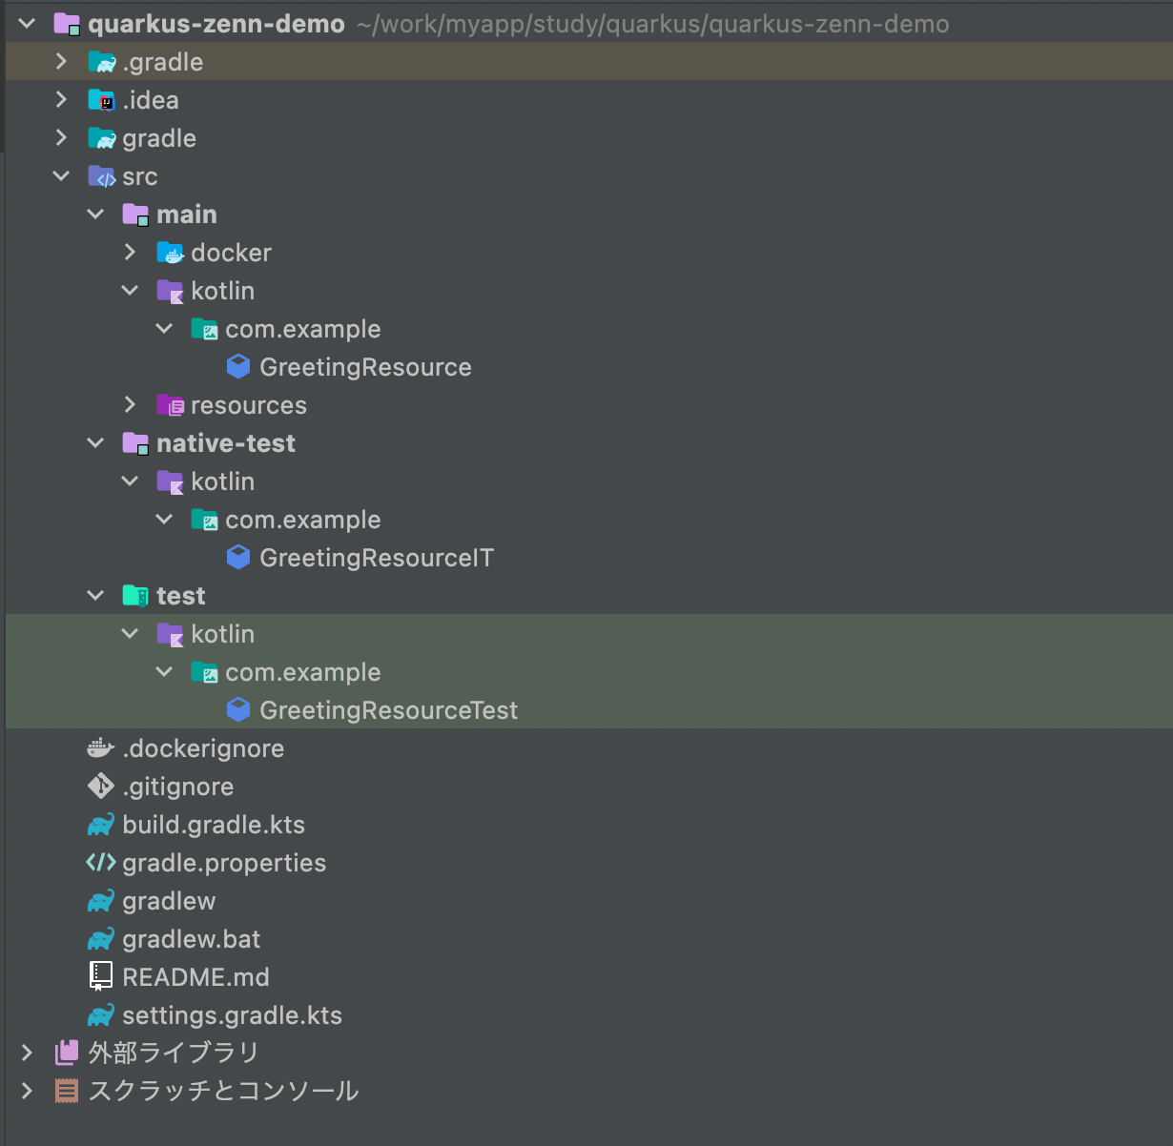1173x1146 pixels.
Task: Click the gradlew.bat Gradle icon
Action: [x=101, y=939]
